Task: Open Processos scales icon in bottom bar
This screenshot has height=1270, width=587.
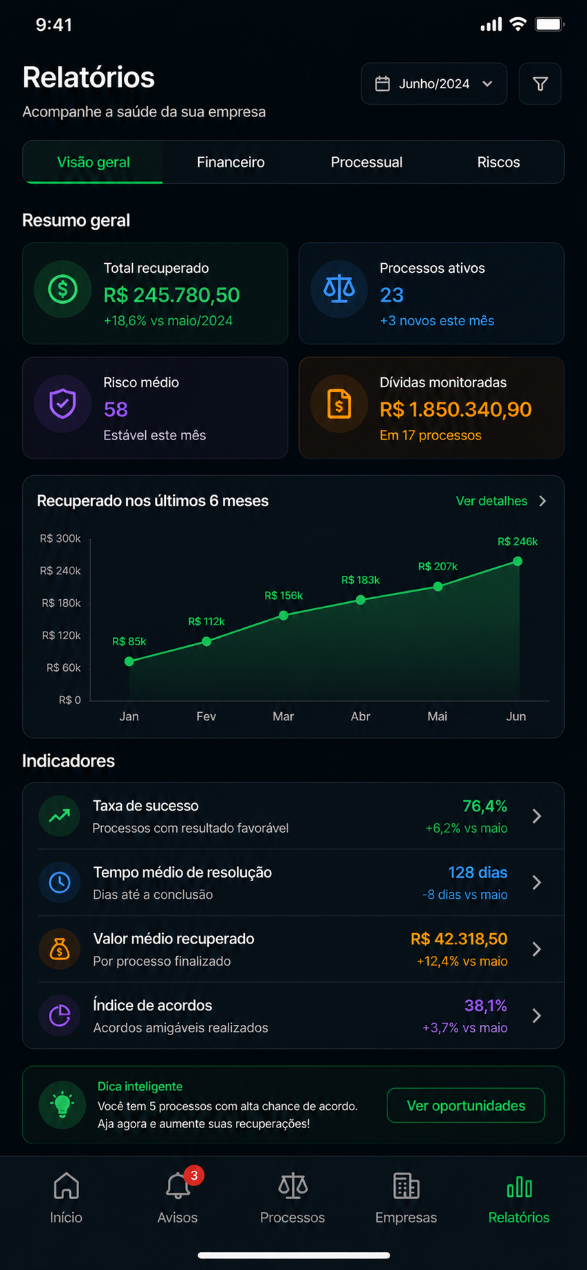Action: 292,1186
